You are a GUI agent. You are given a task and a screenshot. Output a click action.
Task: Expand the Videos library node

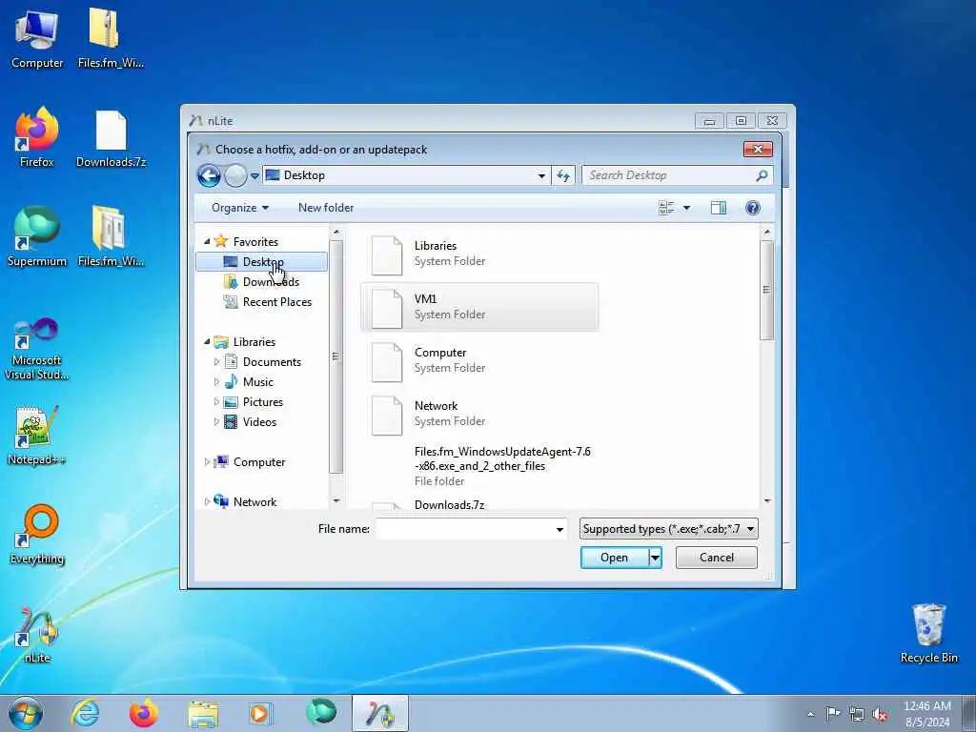(x=216, y=421)
